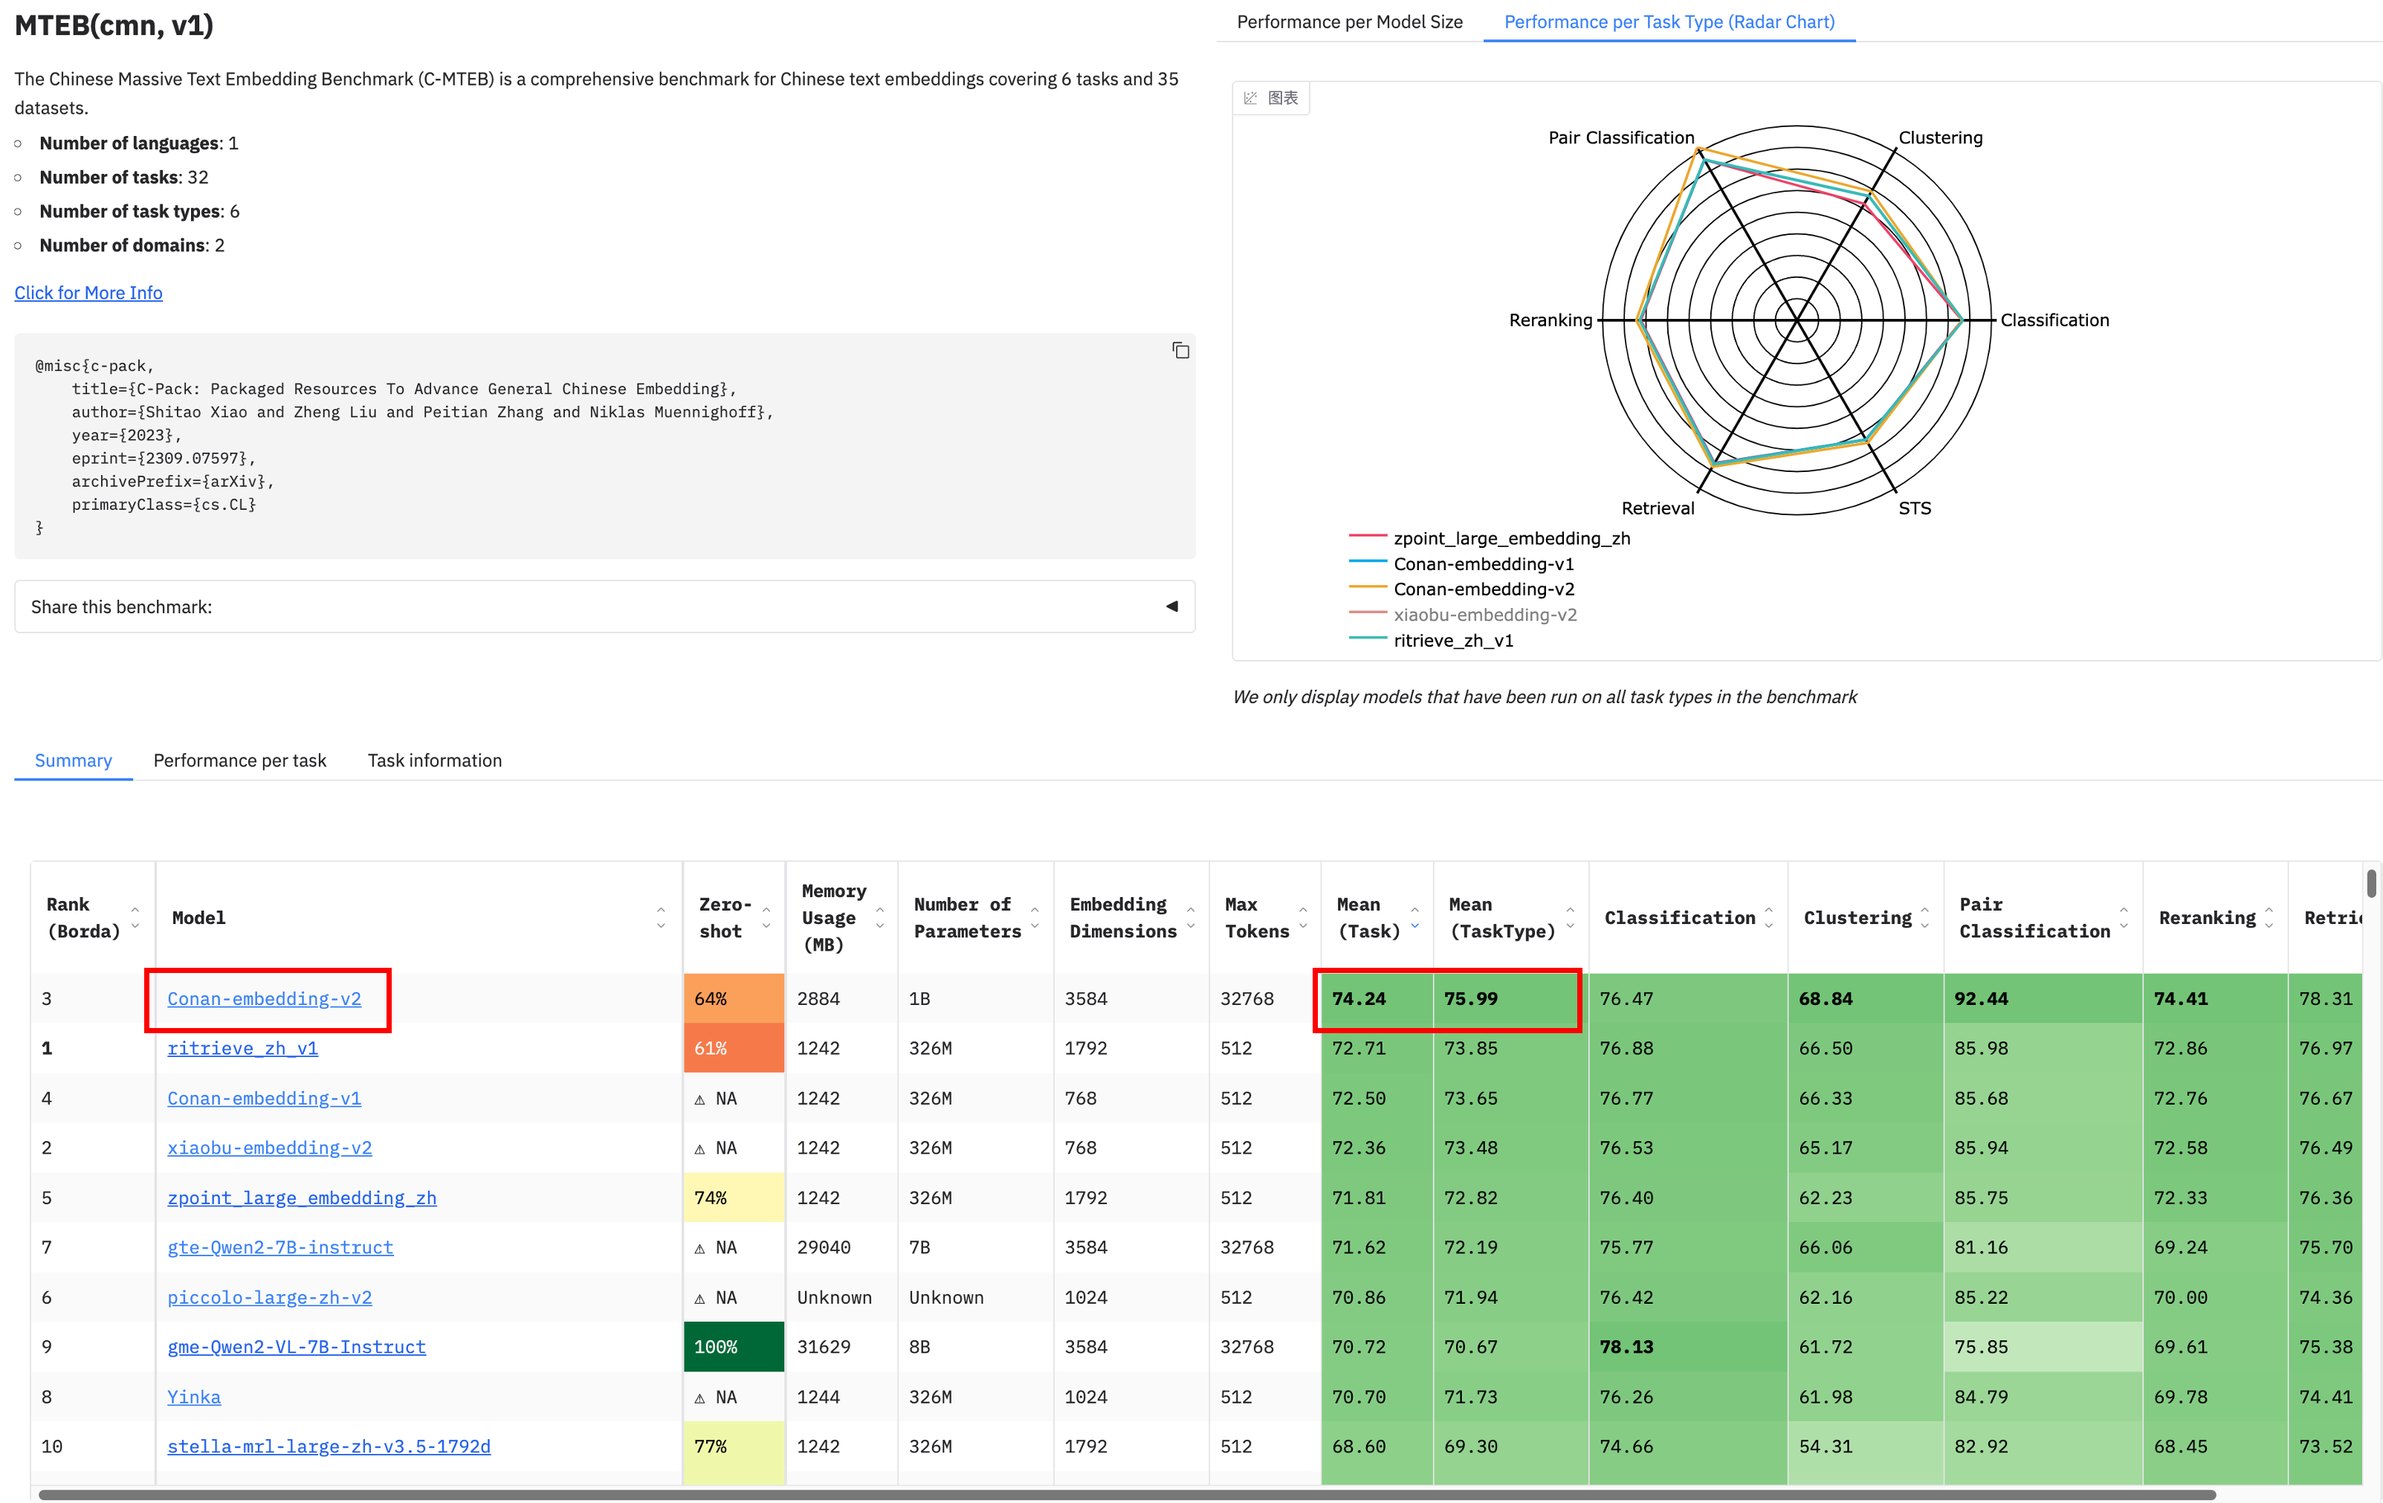The width and height of the screenshot is (2383, 1503).
Task: Sort the table by the Rank (Borda) column
Action: pos(135,917)
